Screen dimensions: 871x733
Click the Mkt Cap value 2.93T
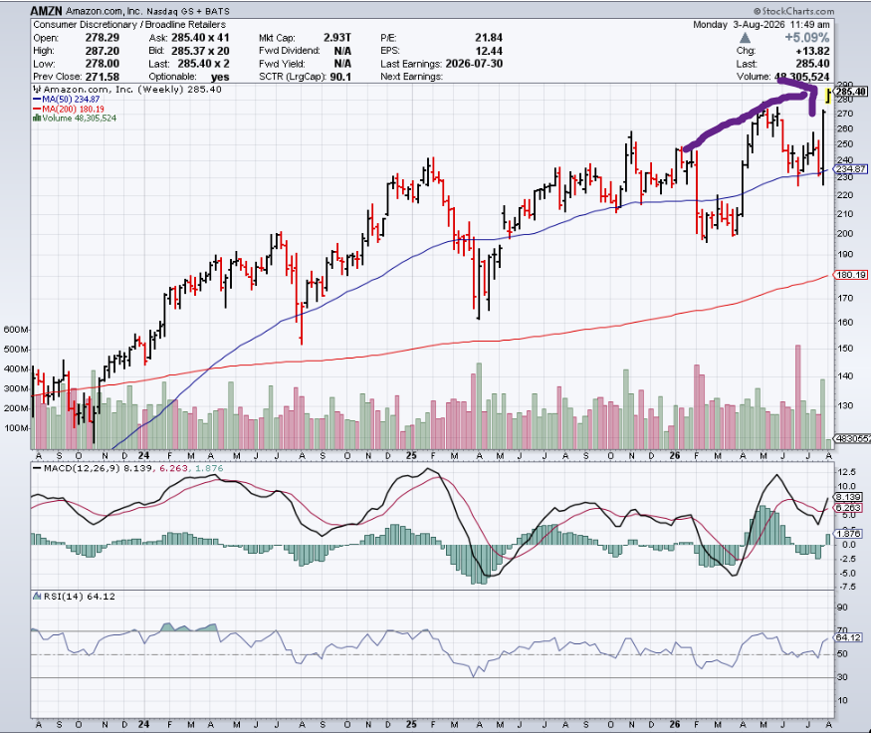(x=337, y=37)
